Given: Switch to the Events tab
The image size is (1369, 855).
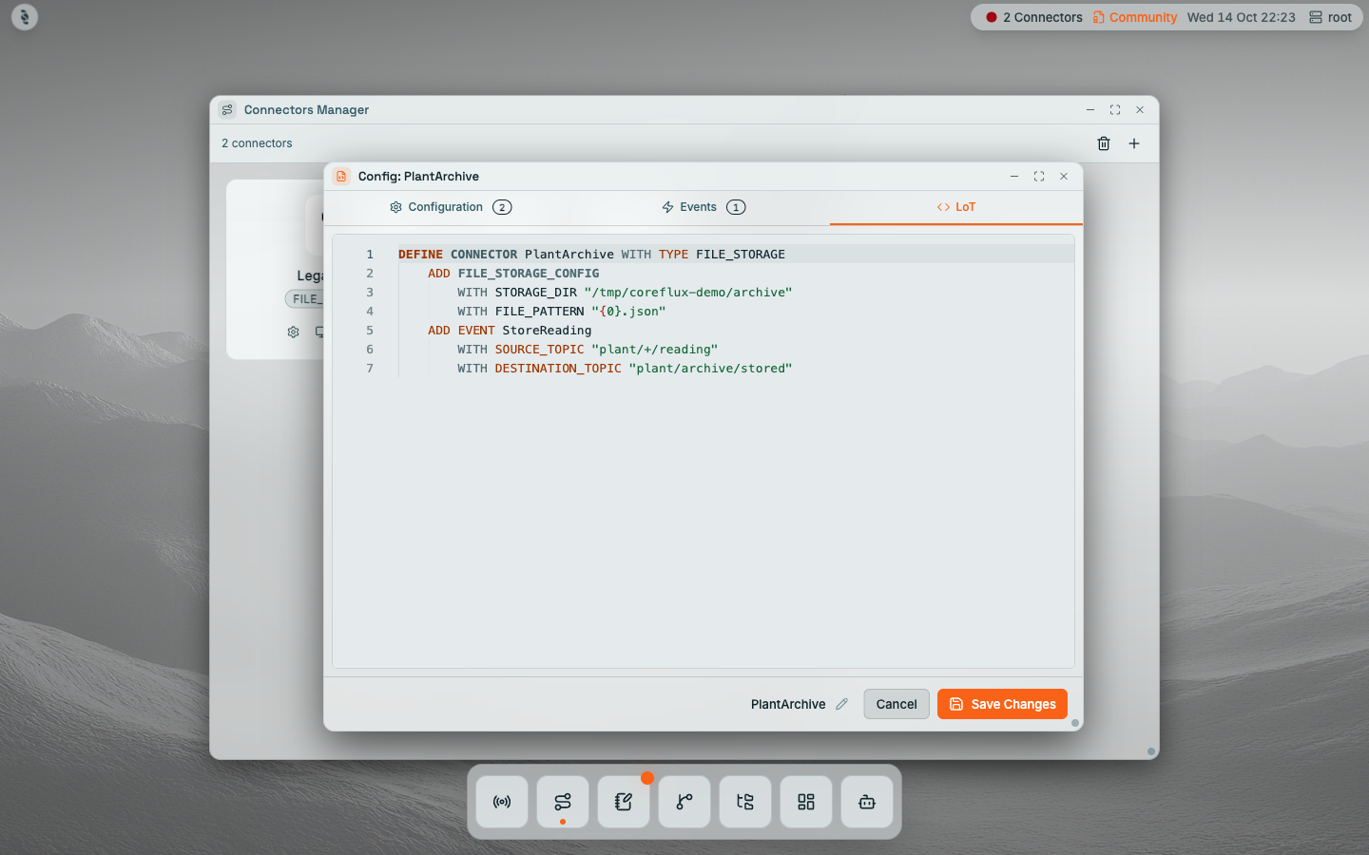Looking at the screenshot, I should pyautogui.click(x=704, y=207).
